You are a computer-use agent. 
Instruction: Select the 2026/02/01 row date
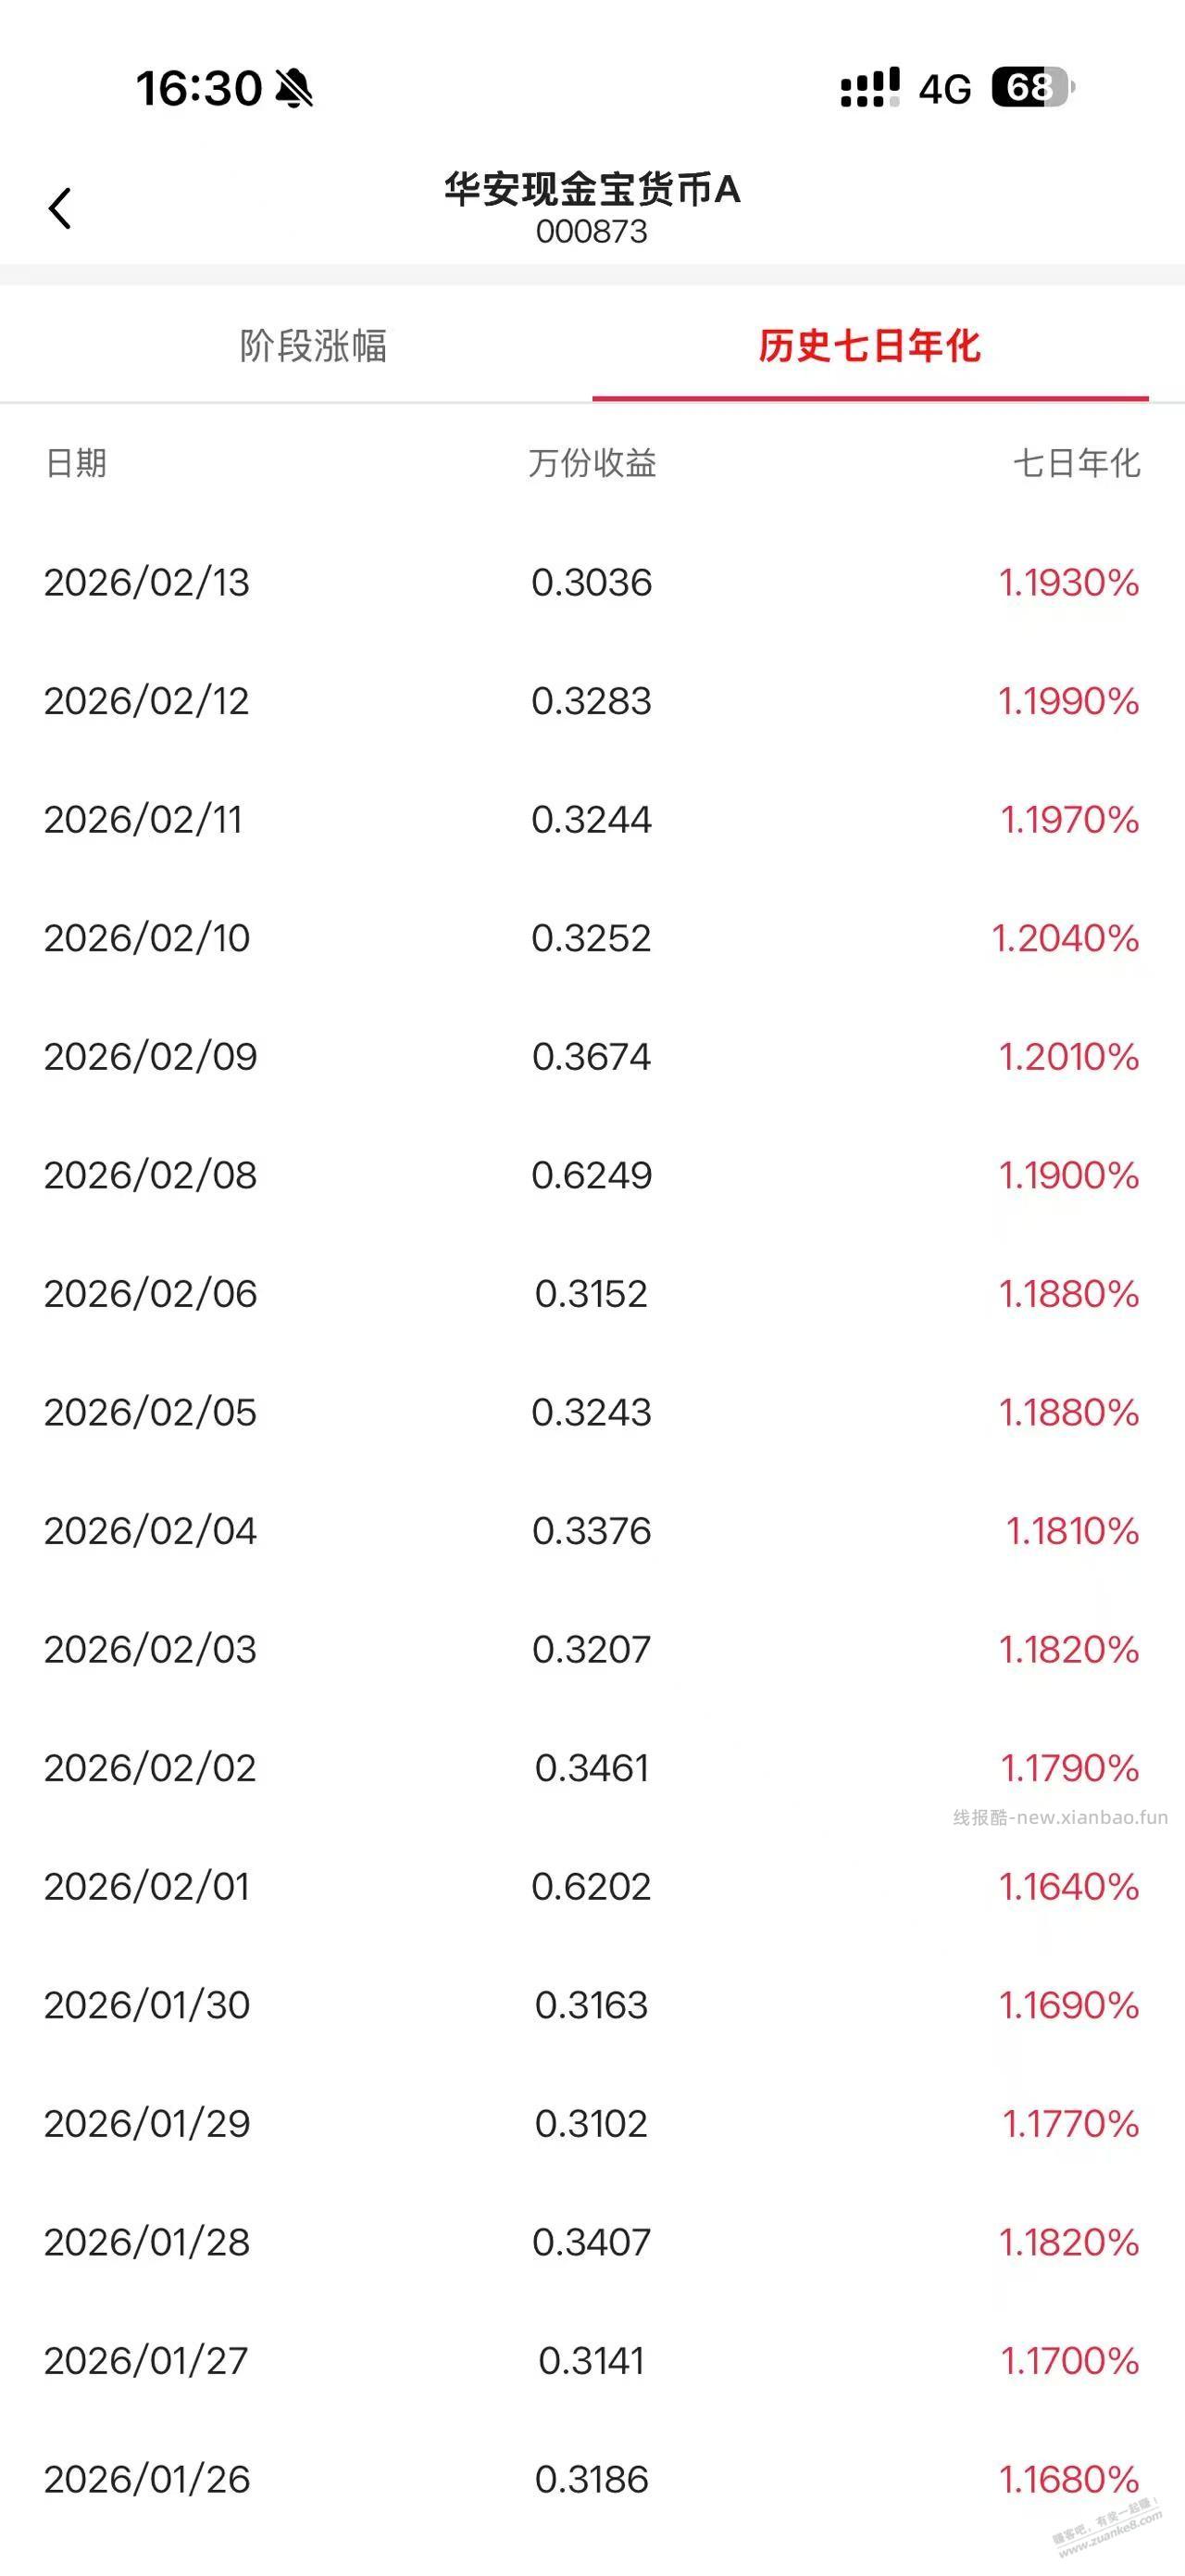pos(147,1886)
